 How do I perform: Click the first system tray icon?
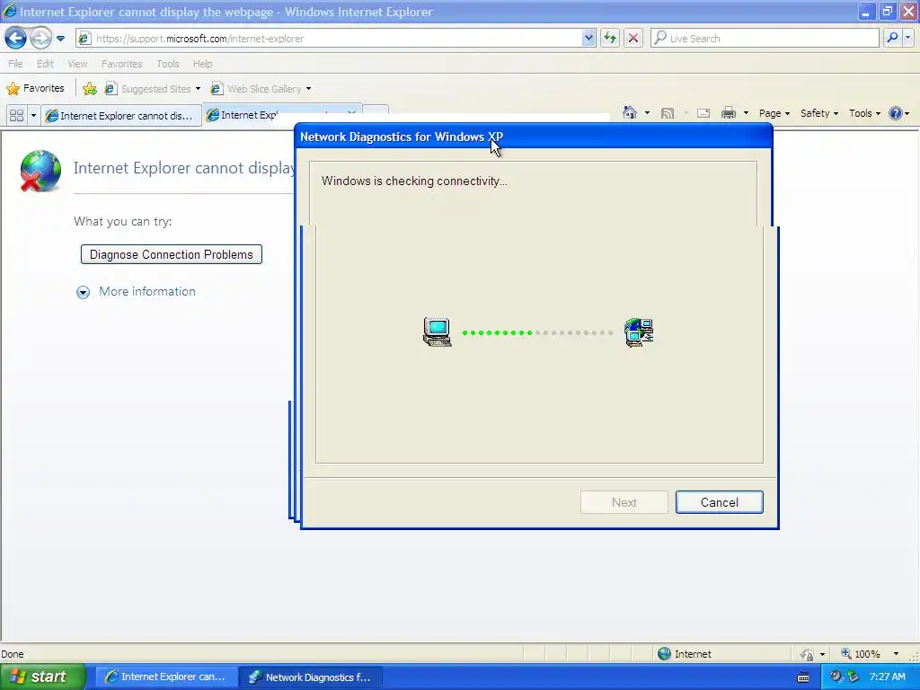click(x=836, y=677)
